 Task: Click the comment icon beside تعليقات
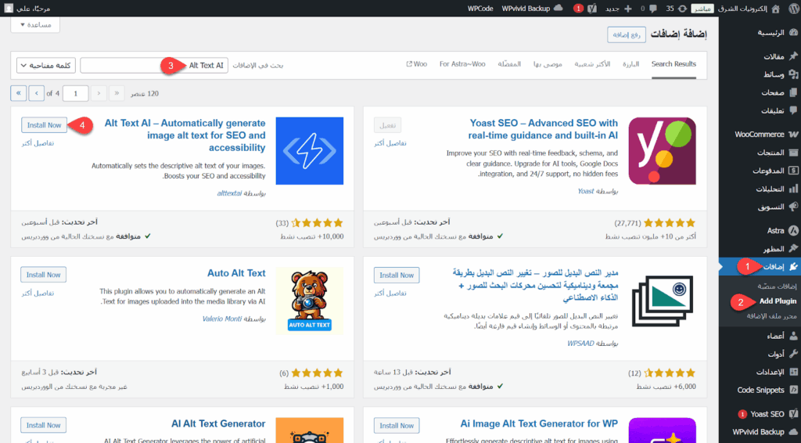tap(793, 110)
